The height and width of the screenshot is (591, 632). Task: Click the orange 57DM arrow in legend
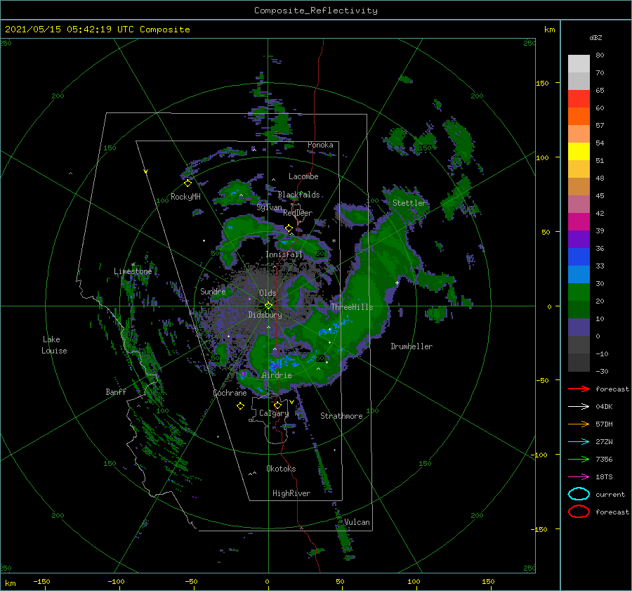pyautogui.click(x=579, y=424)
